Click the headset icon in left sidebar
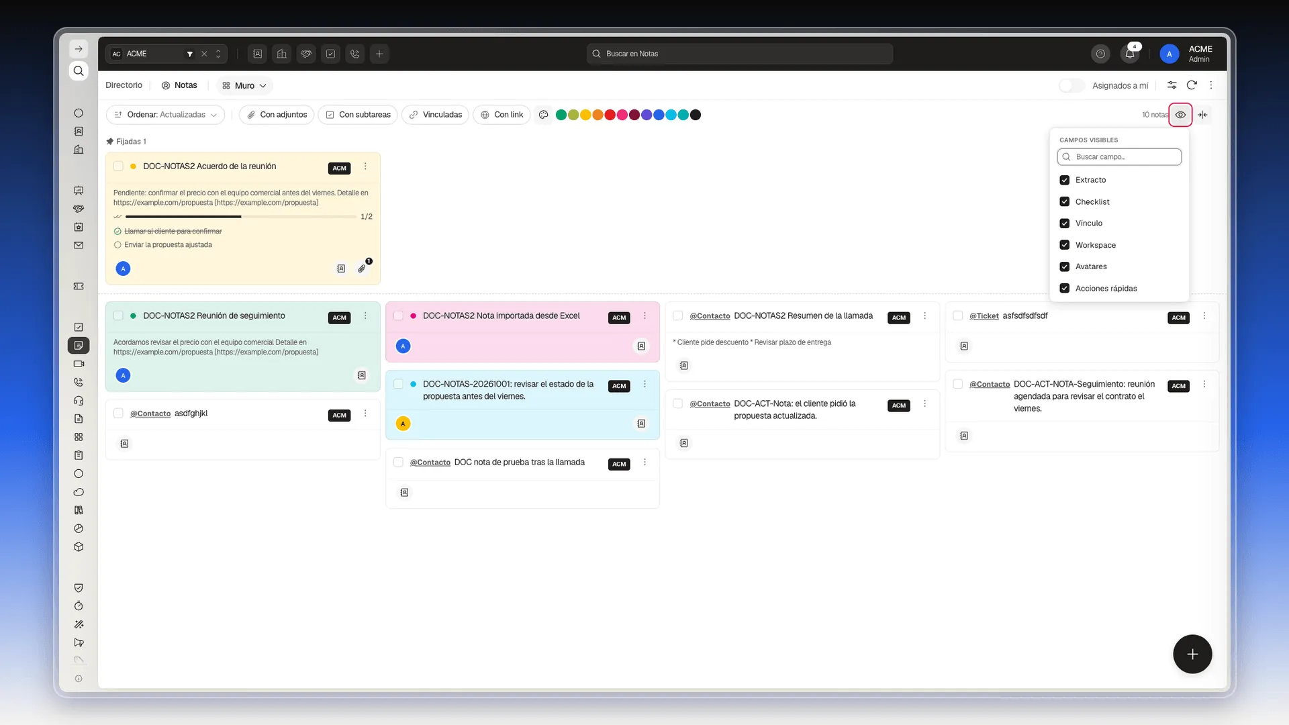This screenshot has width=1289, height=725. tap(79, 401)
